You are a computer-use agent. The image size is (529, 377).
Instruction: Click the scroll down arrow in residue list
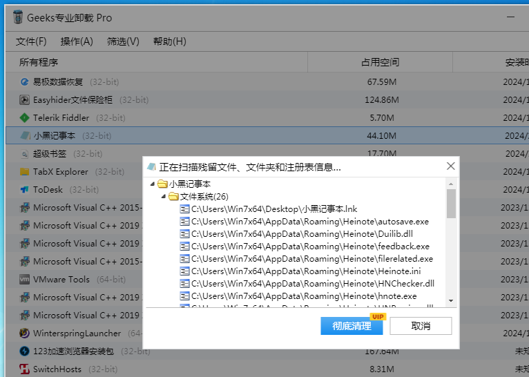coord(451,301)
